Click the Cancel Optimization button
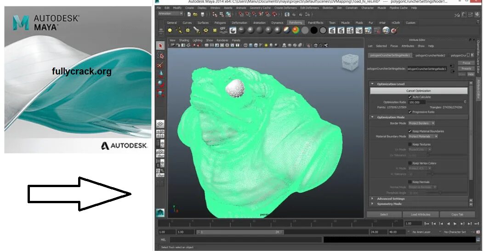This screenshot has width=483, height=251. [x=419, y=91]
